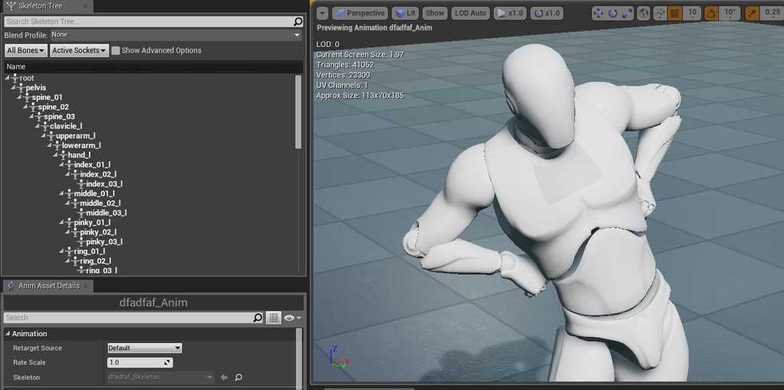Click the search magnifier in Skeleton Tree
This screenshot has height=390, width=784.
[x=298, y=21]
